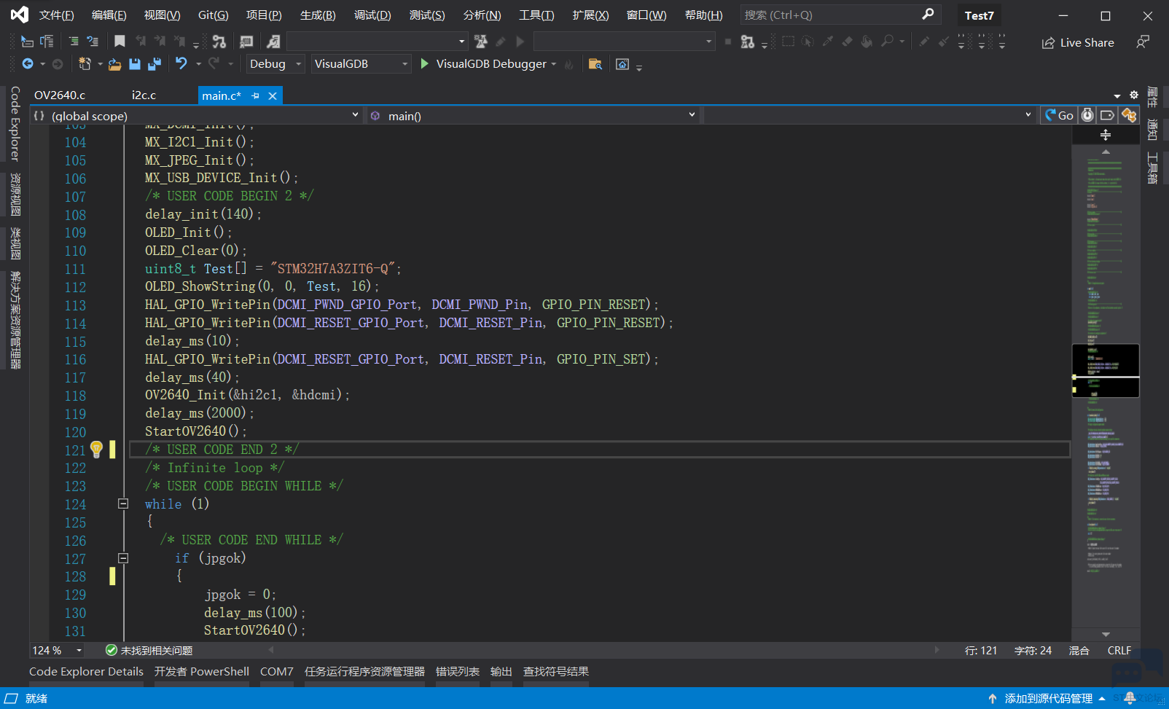Click the feedback person icon

(x=1143, y=42)
